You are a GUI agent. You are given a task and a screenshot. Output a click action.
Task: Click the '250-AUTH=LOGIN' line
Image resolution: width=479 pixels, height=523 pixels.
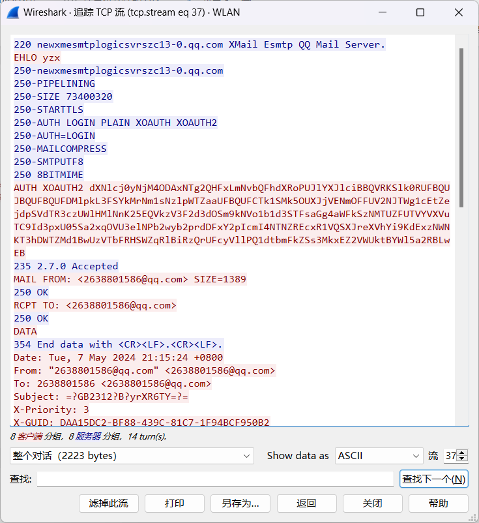pos(54,136)
